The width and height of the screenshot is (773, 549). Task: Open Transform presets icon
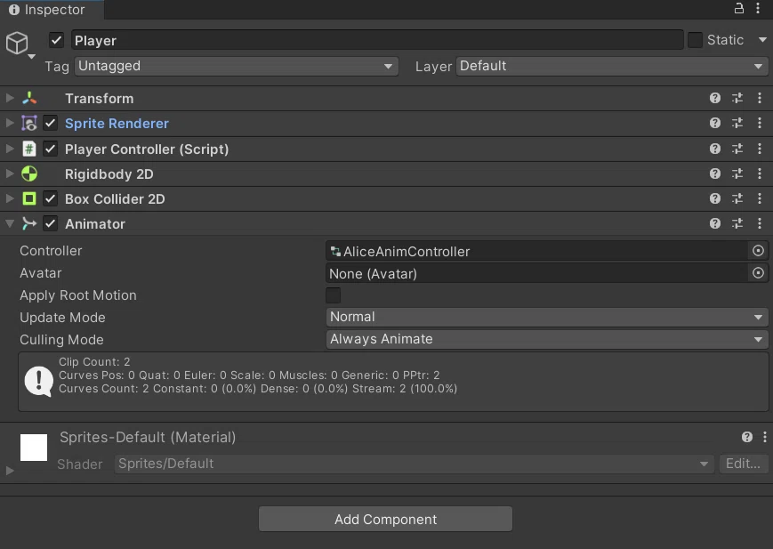(x=737, y=98)
